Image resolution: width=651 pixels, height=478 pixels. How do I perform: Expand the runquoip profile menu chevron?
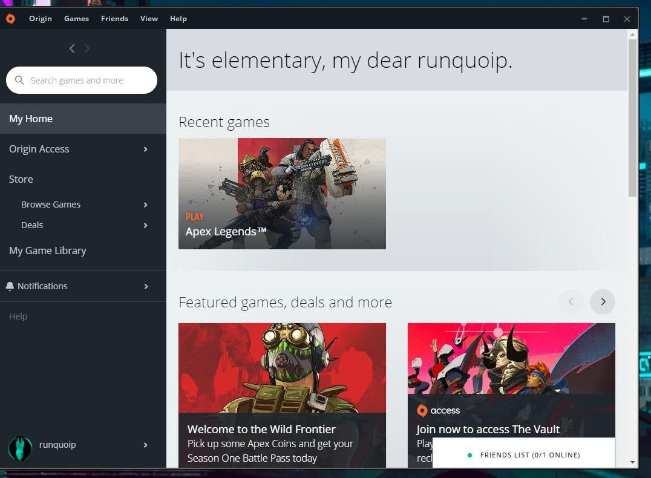pos(145,445)
